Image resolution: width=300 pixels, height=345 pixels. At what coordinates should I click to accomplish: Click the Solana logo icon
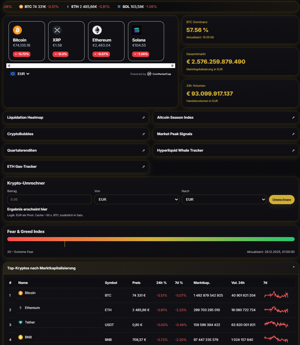(x=137, y=30)
